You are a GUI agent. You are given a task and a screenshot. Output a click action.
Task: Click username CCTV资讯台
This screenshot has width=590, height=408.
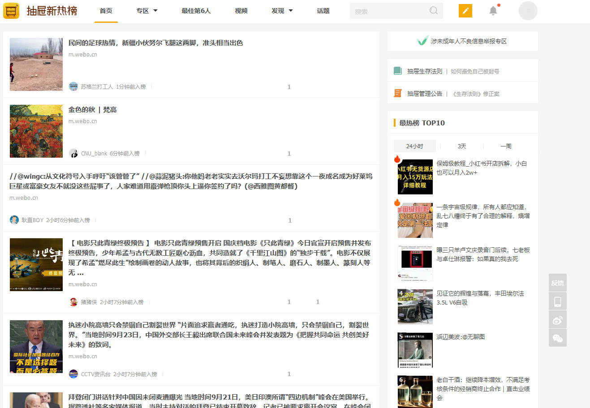click(x=95, y=374)
